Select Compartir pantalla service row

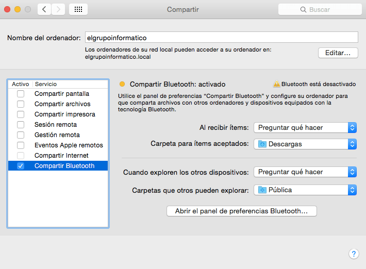pos(58,94)
